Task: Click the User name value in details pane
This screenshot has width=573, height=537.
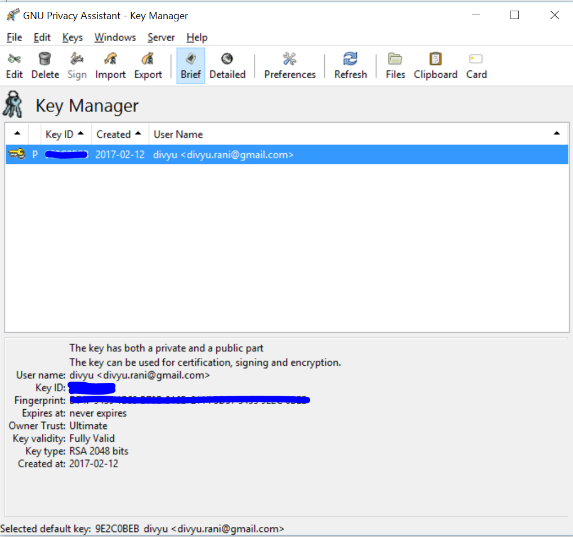Action: point(140,375)
